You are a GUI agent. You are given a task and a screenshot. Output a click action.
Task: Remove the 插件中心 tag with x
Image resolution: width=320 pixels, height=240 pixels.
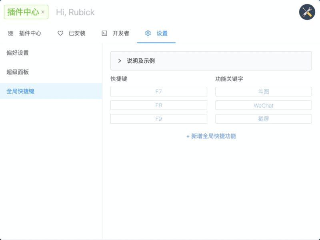(43, 12)
